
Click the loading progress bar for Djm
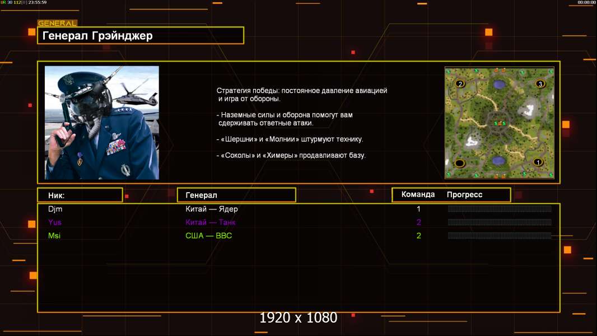[500, 208]
